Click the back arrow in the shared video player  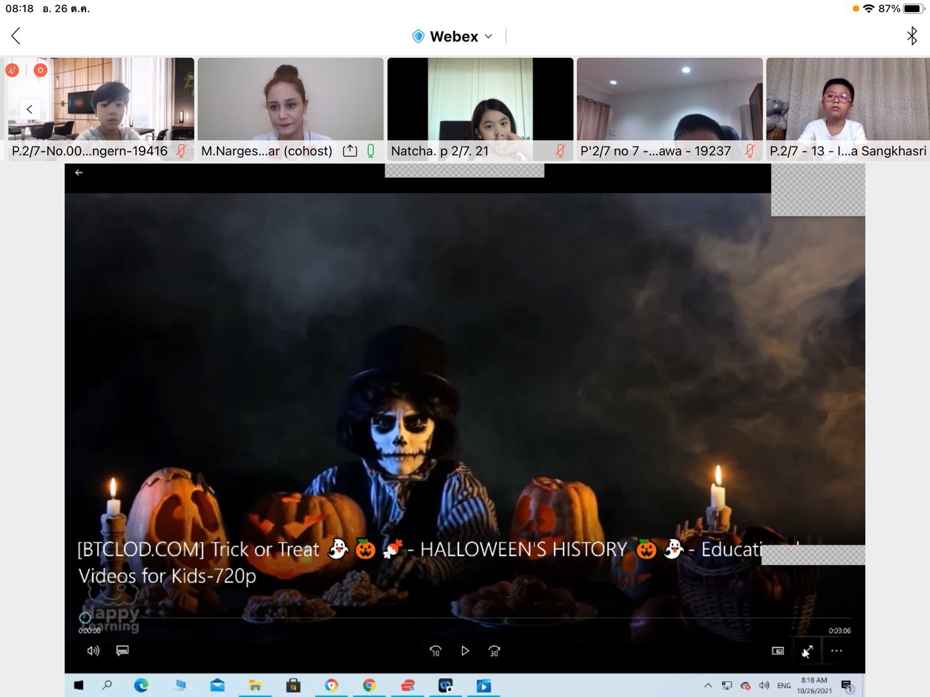(79, 172)
